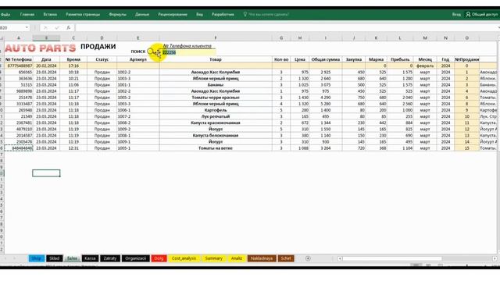Click the insert function fx icon

(x=68, y=28)
